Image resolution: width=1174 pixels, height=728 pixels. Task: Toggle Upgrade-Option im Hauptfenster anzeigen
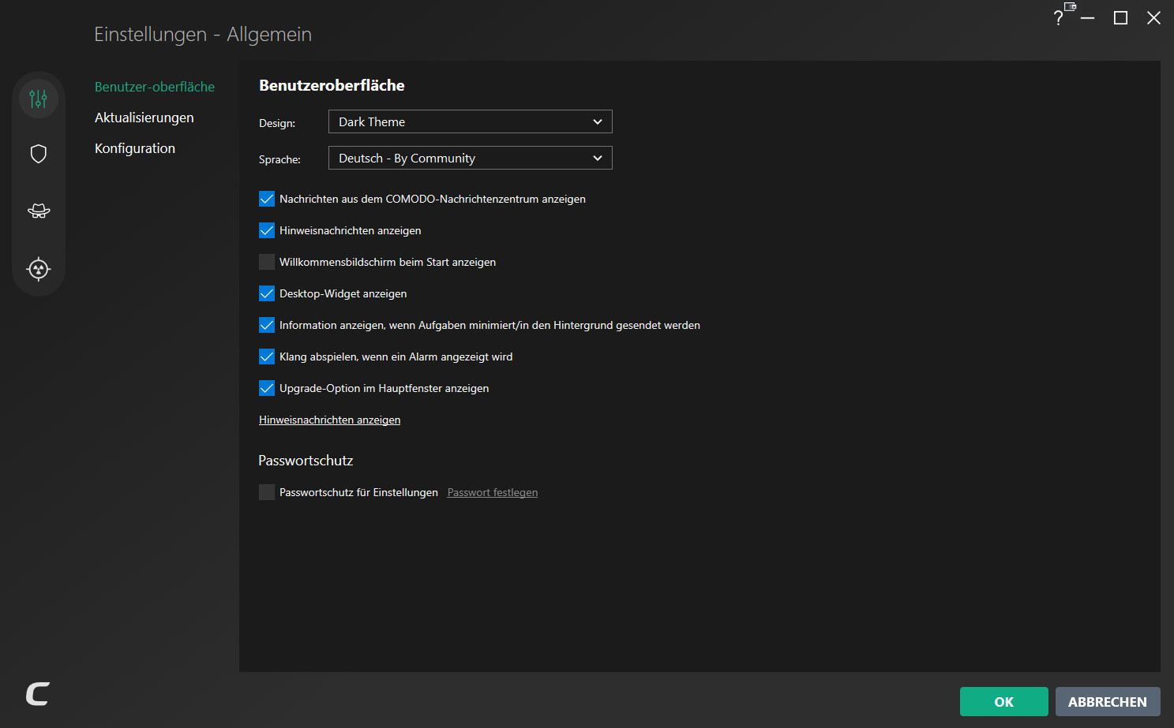click(x=267, y=388)
